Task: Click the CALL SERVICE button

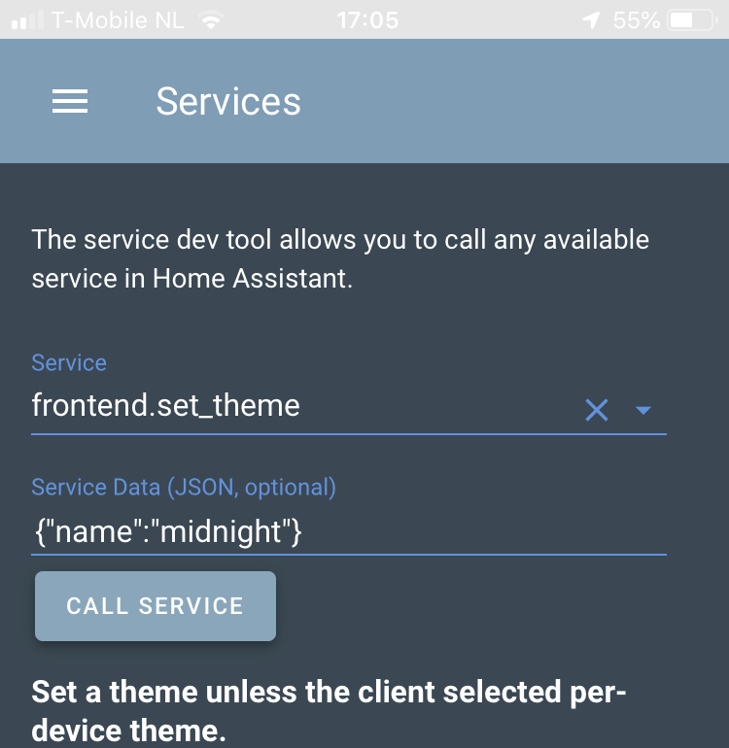Action: click(x=156, y=606)
